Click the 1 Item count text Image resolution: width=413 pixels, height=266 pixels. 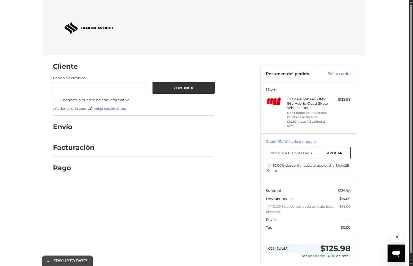click(271, 89)
